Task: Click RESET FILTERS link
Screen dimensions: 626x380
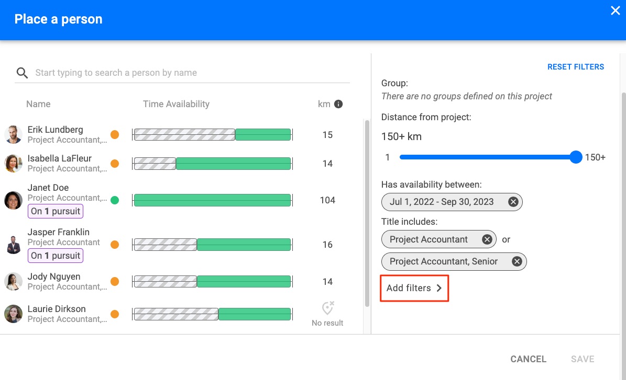Action: pyautogui.click(x=575, y=67)
